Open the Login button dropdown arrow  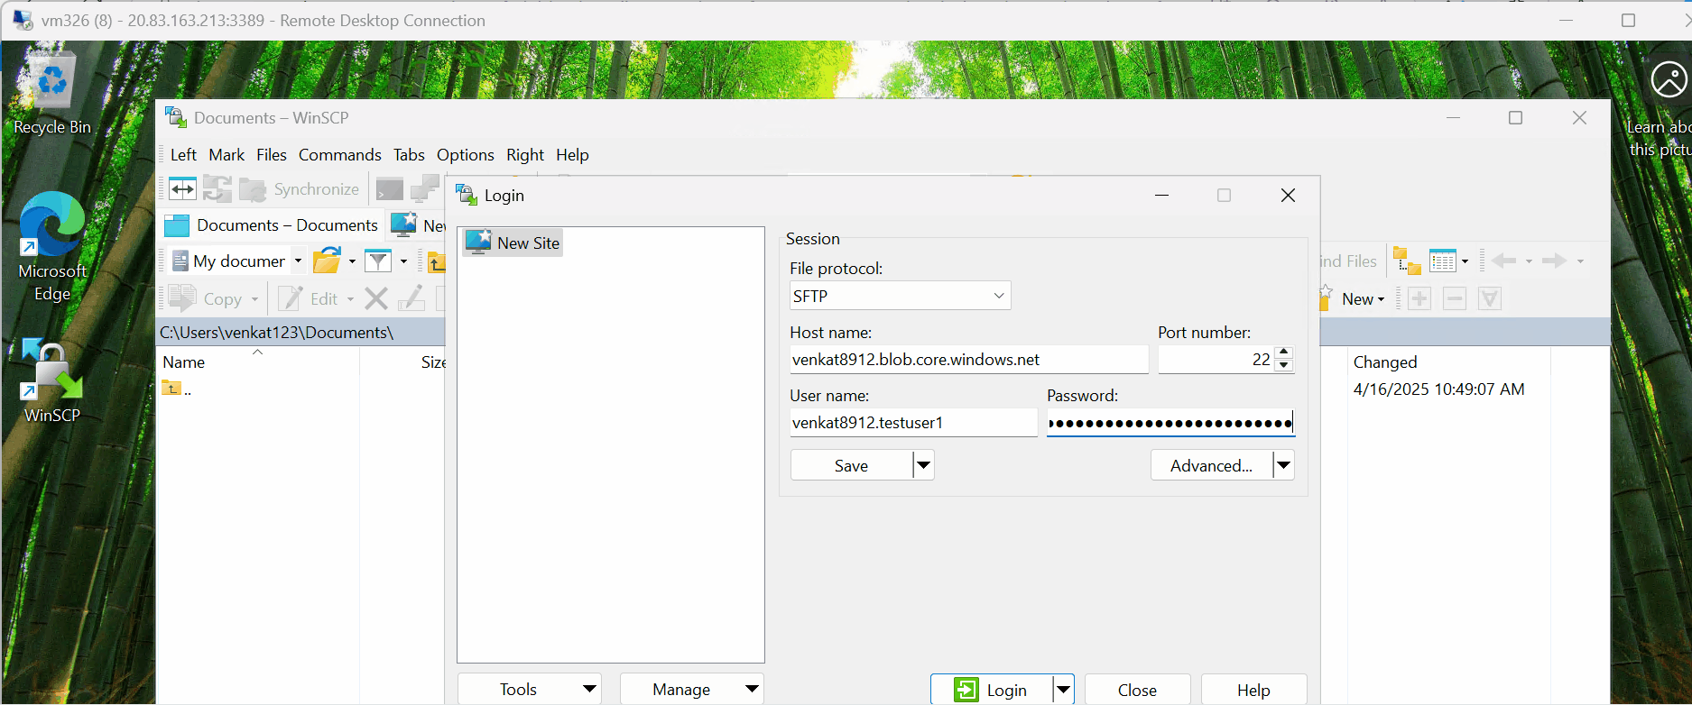click(x=1063, y=690)
